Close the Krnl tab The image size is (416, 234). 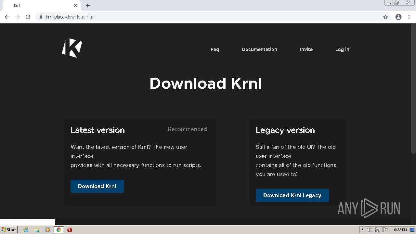coord(75,6)
